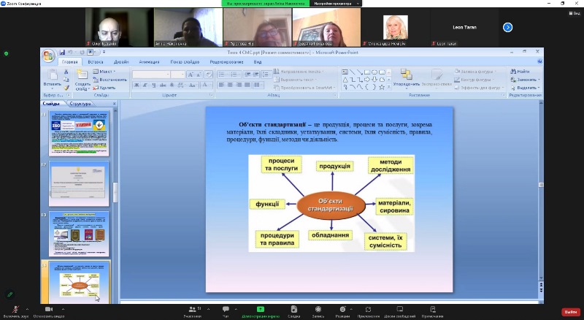The image size is (584, 320).
Task: Unmute microphone in Zoom toolbar
Action: (15, 310)
